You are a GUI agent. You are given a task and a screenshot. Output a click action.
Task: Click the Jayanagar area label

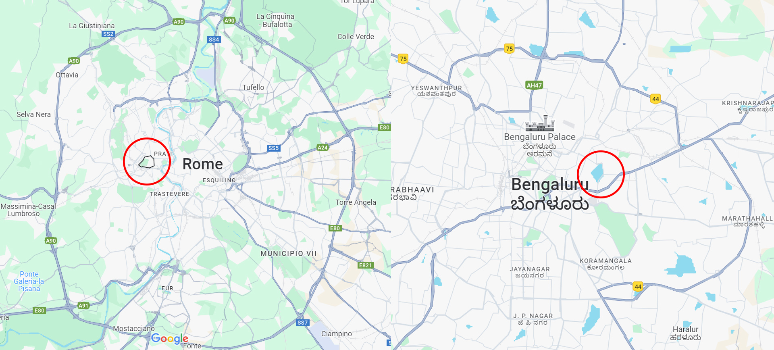click(530, 272)
